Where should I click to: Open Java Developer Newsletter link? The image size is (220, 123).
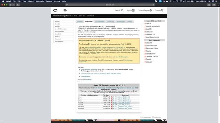click(89, 69)
